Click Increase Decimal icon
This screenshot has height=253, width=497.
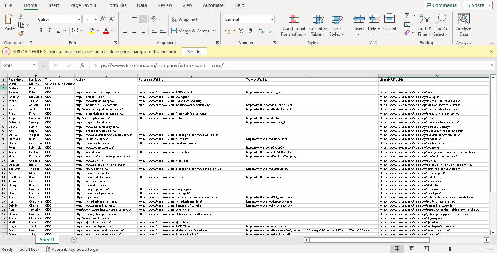[261, 31]
